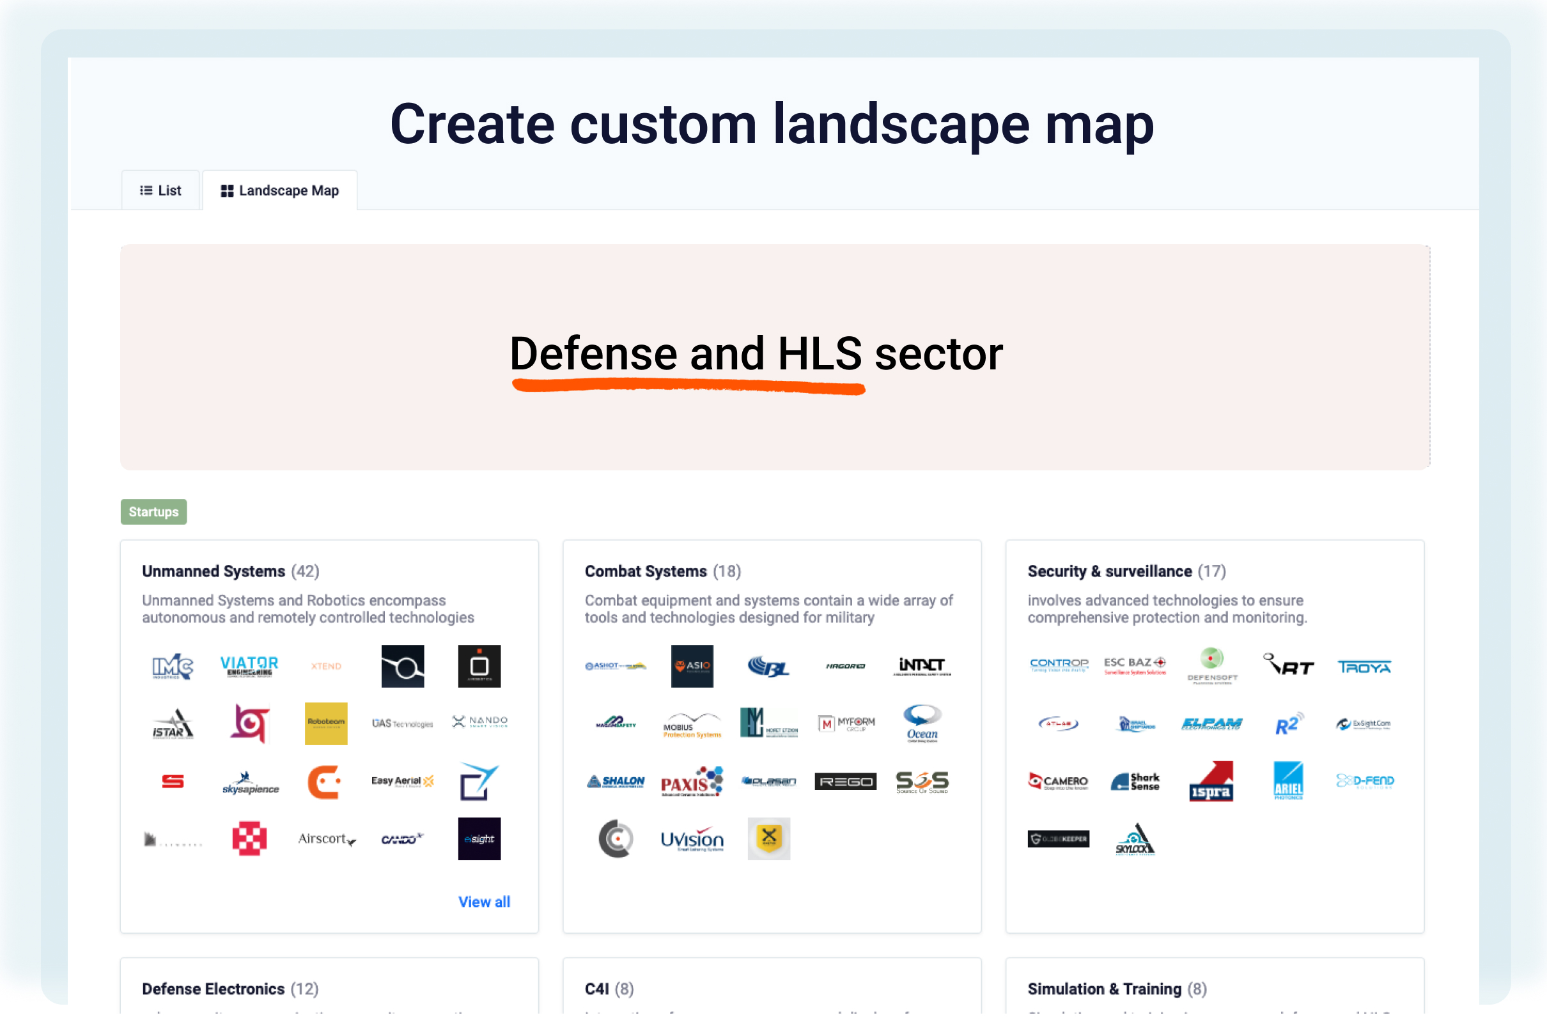Click the ASIO logo

[x=692, y=667]
